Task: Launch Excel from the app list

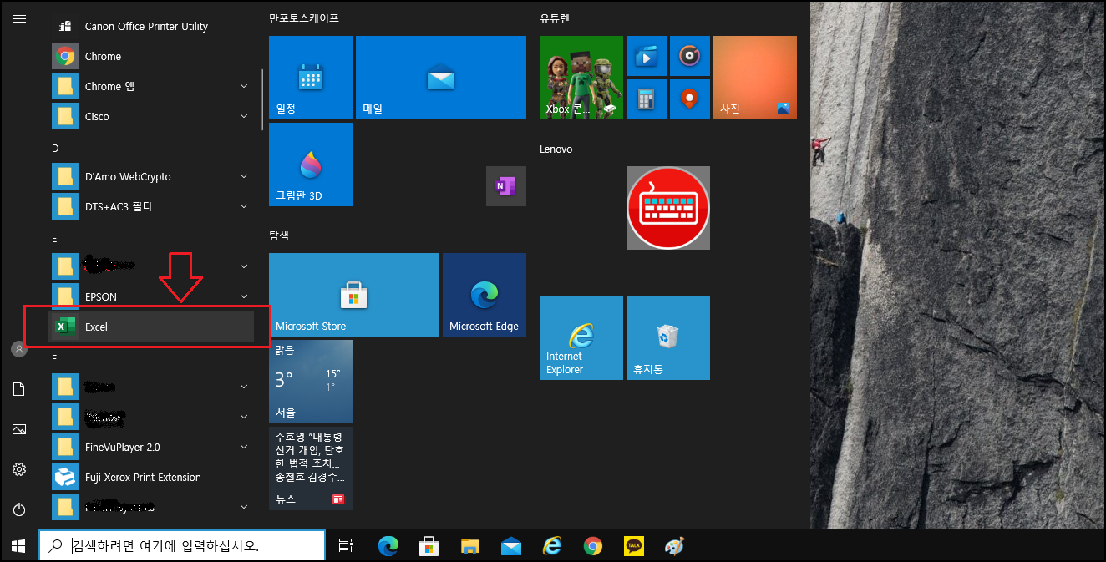Action: click(x=151, y=327)
